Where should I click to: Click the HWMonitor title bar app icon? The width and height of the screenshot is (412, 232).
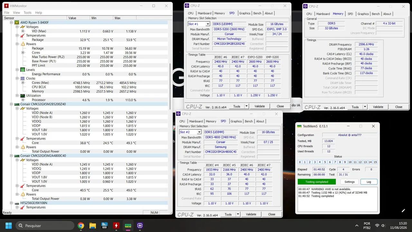coord(6,6)
